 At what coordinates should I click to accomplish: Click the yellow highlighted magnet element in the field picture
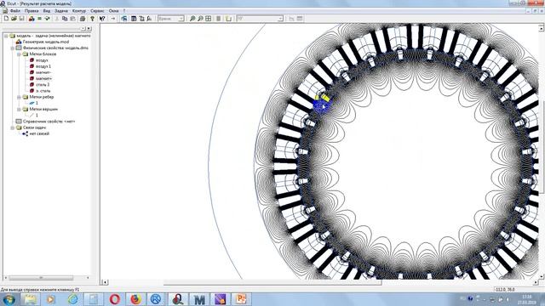point(325,99)
